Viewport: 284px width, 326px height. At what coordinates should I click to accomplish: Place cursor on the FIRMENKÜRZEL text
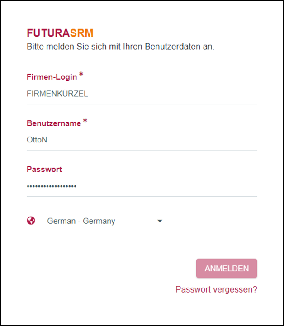(x=57, y=94)
